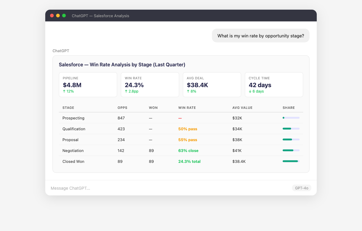Open the Cycle Time 42 days card
Screen dimensions: 362x231
[274, 85]
